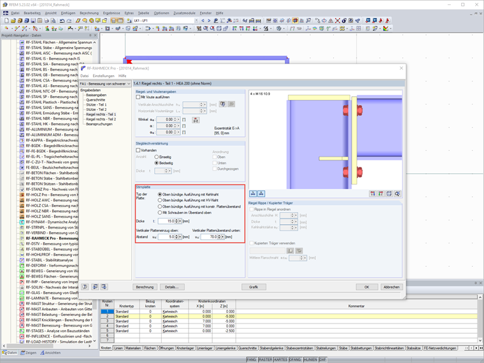Click the Abbrechen button

pyautogui.click(x=392, y=287)
